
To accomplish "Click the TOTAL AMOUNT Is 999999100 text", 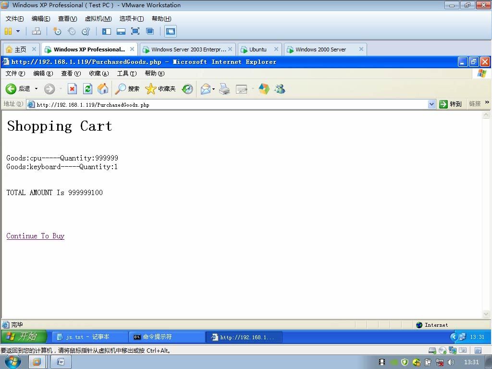I will (x=55, y=193).
